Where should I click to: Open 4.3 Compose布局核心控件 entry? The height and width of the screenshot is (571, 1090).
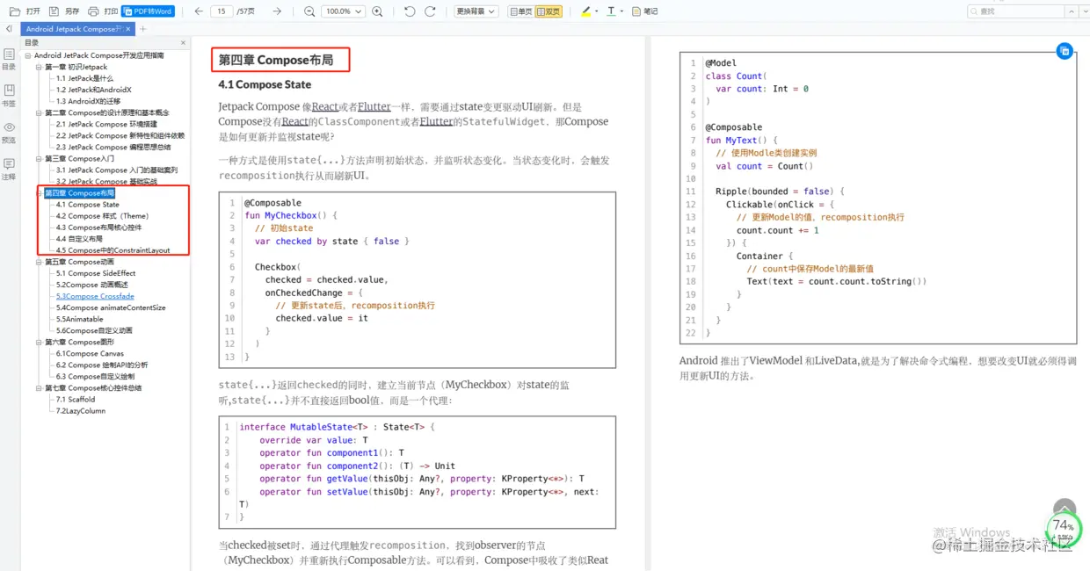click(x=98, y=228)
